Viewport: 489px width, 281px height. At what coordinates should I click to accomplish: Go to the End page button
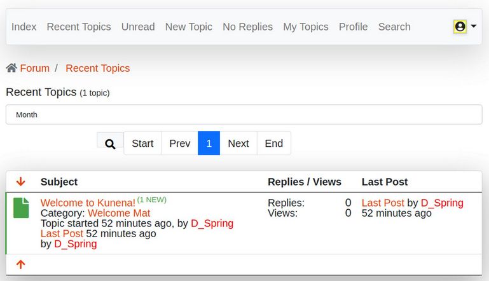[274, 144]
